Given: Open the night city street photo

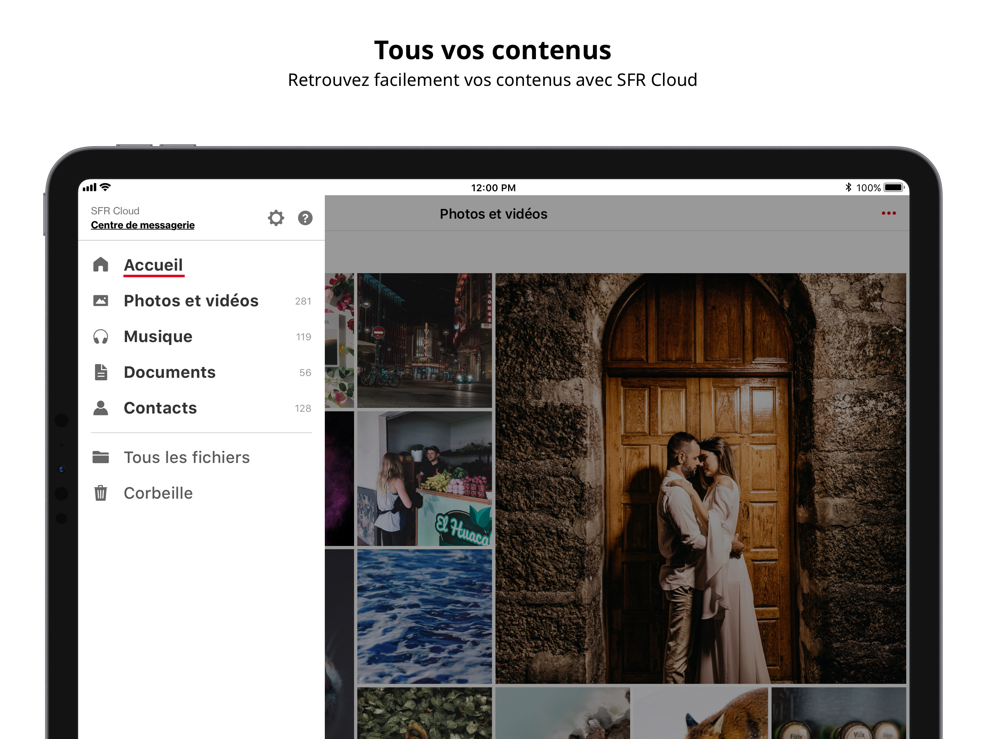Looking at the screenshot, I should pos(424,340).
